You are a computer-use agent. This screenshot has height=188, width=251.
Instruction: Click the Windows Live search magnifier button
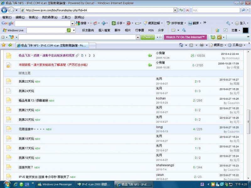click(69, 30)
